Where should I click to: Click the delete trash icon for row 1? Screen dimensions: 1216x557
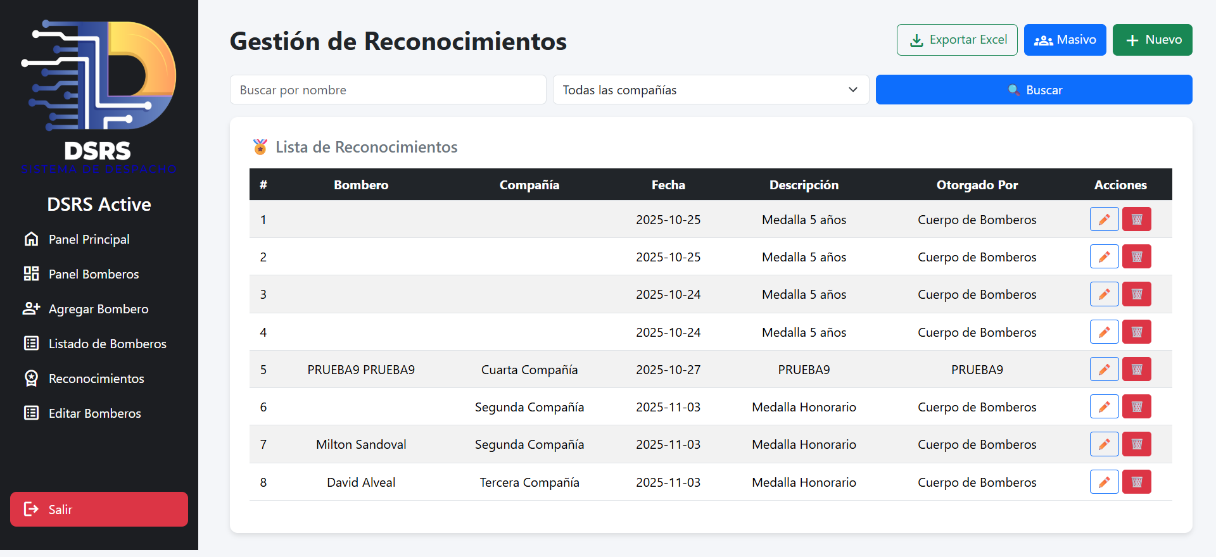pyautogui.click(x=1137, y=220)
